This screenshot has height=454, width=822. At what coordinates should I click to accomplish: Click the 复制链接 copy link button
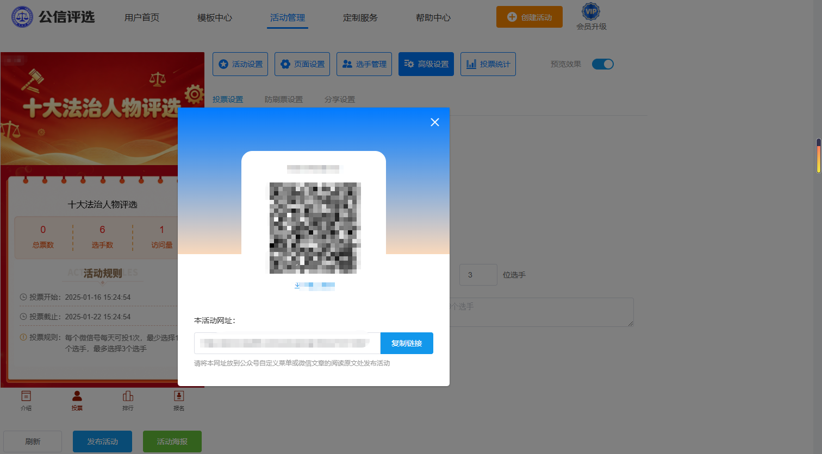[x=407, y=343]
